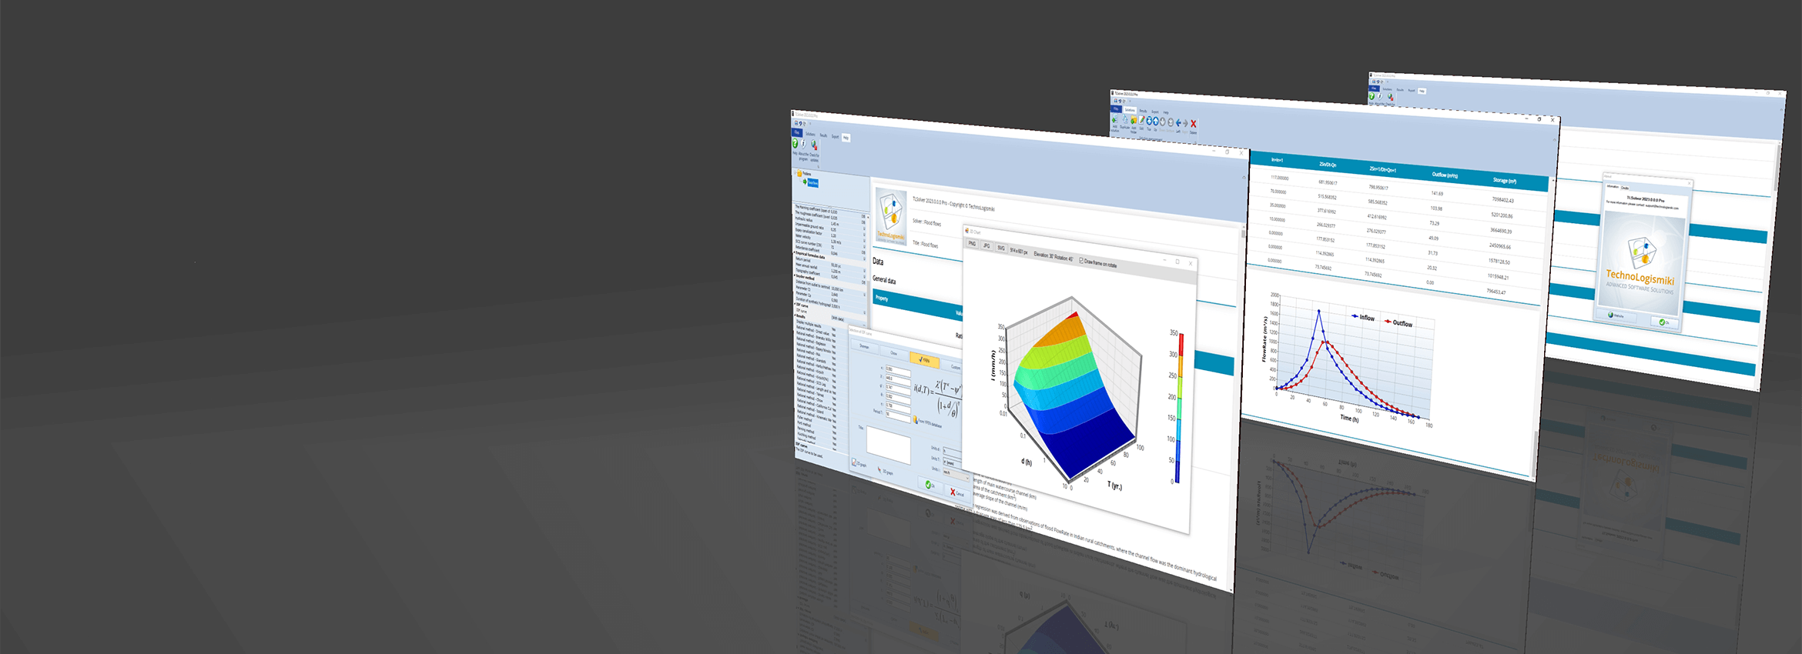Click the Add solution ribbon icon
Image resolution: width=1802 pixels, height=654 pixels.
coord(1114,120)
